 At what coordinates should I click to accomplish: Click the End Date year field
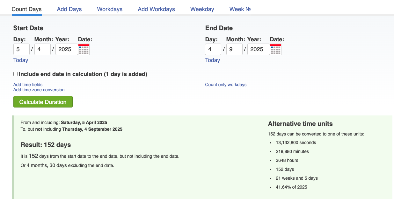tap(258, 49)
